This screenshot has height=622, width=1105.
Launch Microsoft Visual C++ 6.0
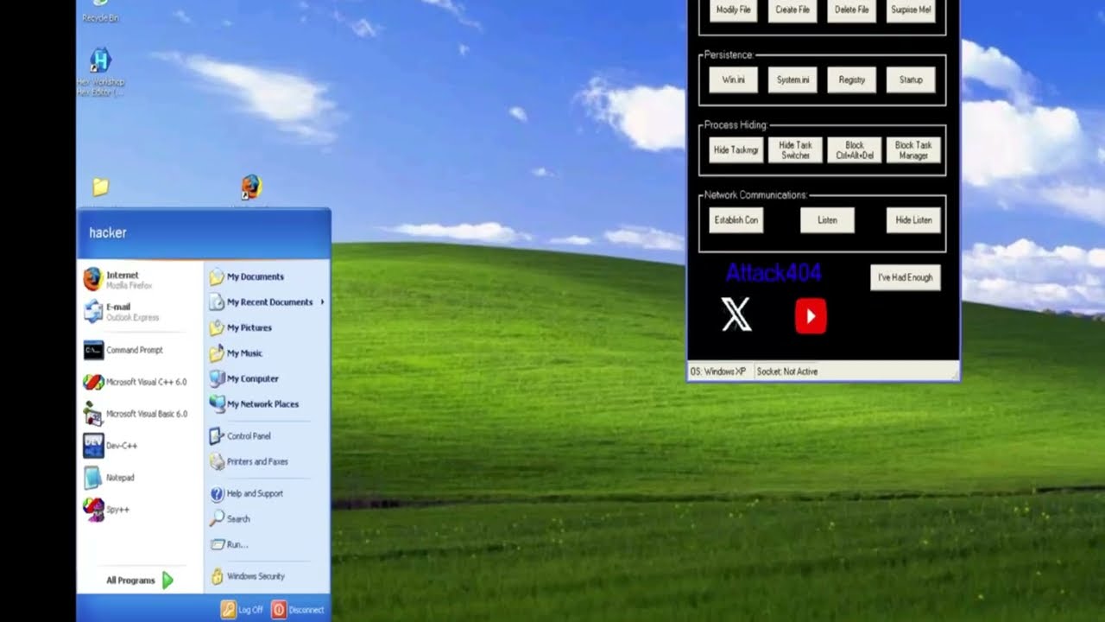(135, 382)
